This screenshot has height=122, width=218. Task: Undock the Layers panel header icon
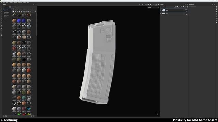[x=185, y=5]
